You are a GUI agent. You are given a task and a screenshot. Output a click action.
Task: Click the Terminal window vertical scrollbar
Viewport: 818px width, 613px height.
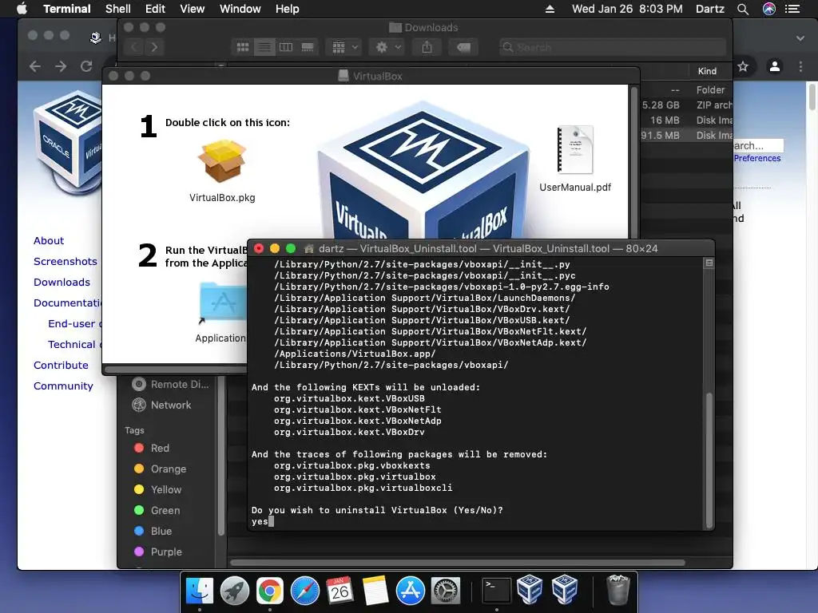(x=709, y=461)
